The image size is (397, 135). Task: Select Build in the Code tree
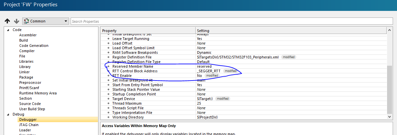coord(24,40)
